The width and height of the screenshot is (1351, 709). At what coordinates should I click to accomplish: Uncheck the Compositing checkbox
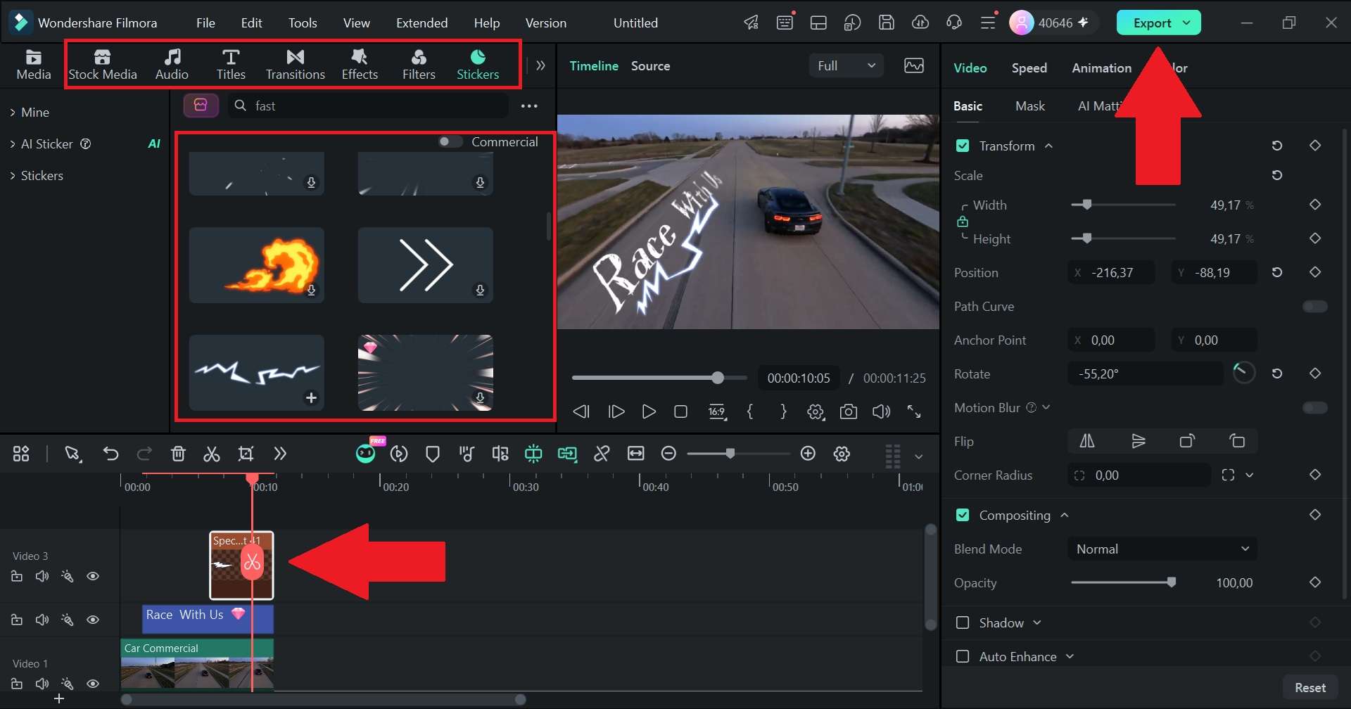[963, 515]
